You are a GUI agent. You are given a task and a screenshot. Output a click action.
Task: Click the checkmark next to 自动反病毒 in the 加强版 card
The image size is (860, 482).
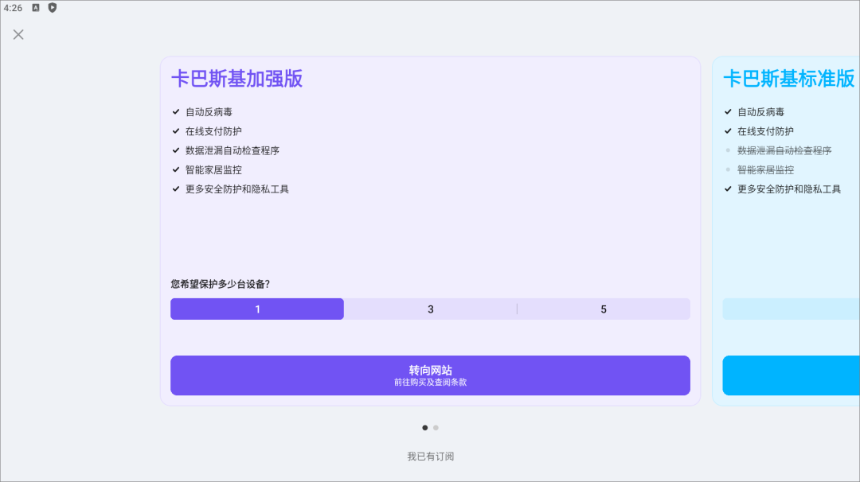(176, 111)
